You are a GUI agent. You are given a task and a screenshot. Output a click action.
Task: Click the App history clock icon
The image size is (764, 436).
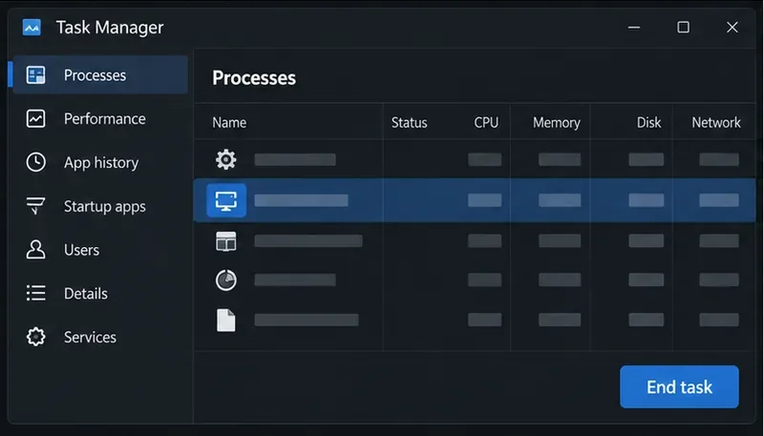pos(35,162)
